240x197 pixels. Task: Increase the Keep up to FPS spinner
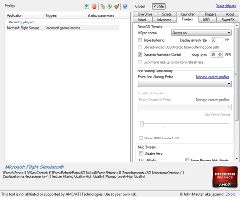tap(220, 53)
